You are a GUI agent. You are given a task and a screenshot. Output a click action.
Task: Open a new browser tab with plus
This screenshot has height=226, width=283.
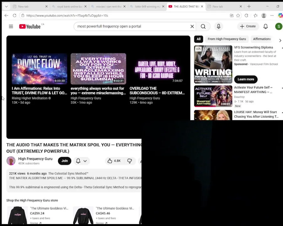click(249, 7)
